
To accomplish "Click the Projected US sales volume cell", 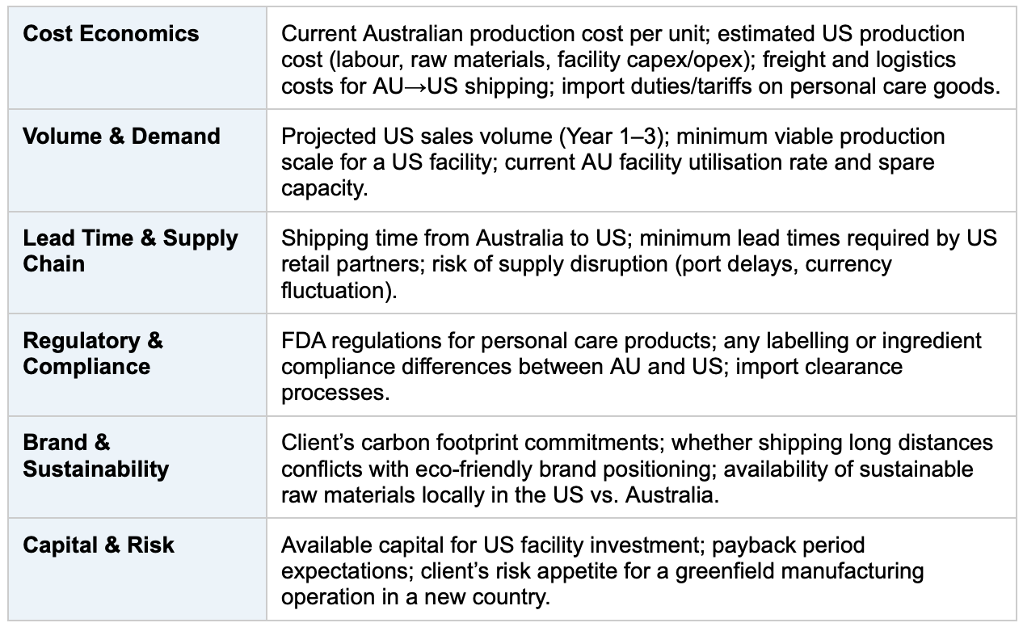I will coord(641,160).
